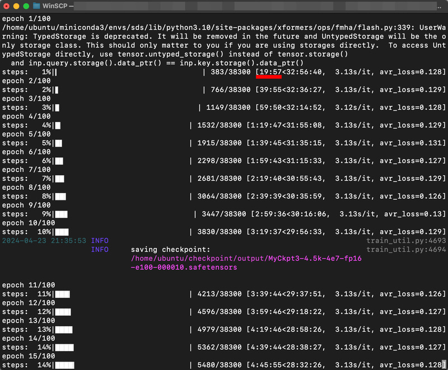448x370 pixels.
Task: Select the line 'epoch 15/100'
Action: (x=29, y=357)
